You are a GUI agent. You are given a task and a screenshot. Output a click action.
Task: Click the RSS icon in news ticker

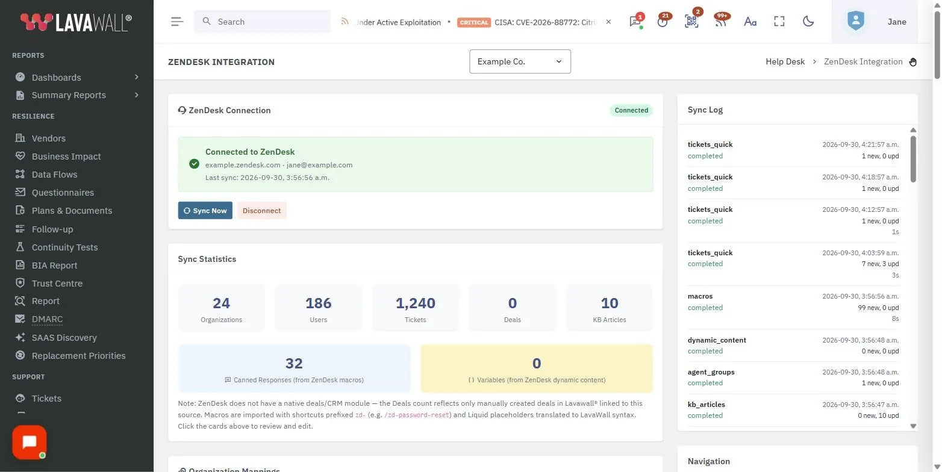pyautogui.click(x=345, y=22)
